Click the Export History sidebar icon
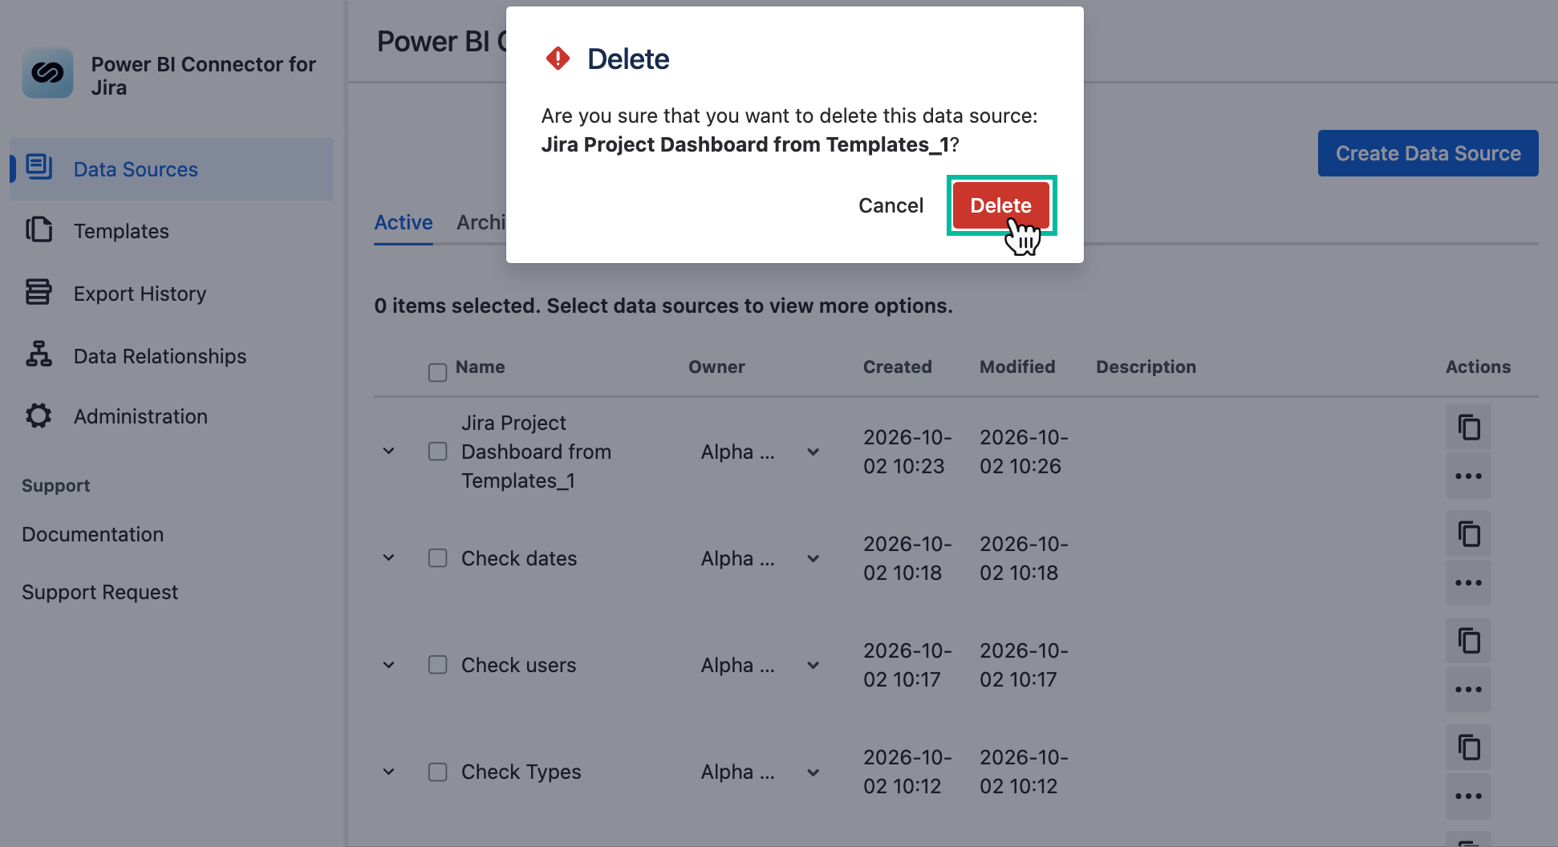Image resolution: width=1558 pixels, height=847 pixels. pyautogui.click(x=39, y=292)
